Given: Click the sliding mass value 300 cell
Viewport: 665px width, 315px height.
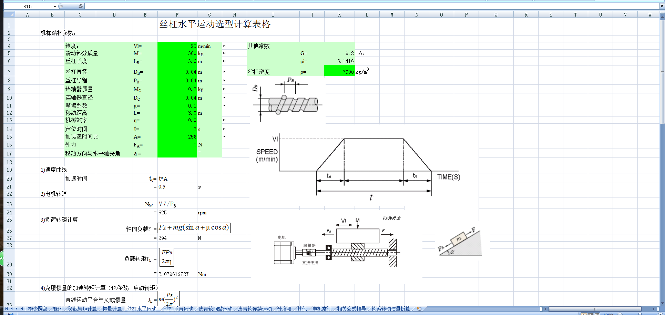Looking at the screenshot, I should point(177,53).
